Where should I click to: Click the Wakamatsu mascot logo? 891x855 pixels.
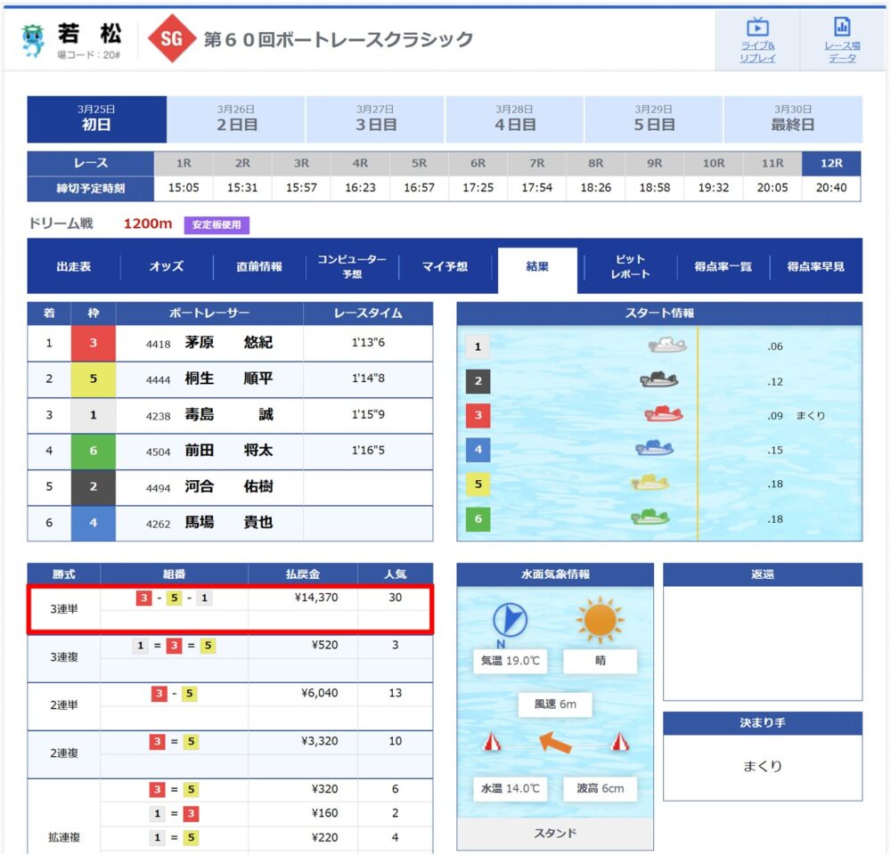pyautogui.click(x=33, y=40)
